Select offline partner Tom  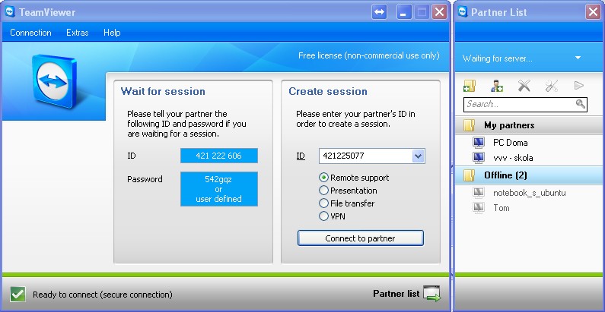pos(502,208)
